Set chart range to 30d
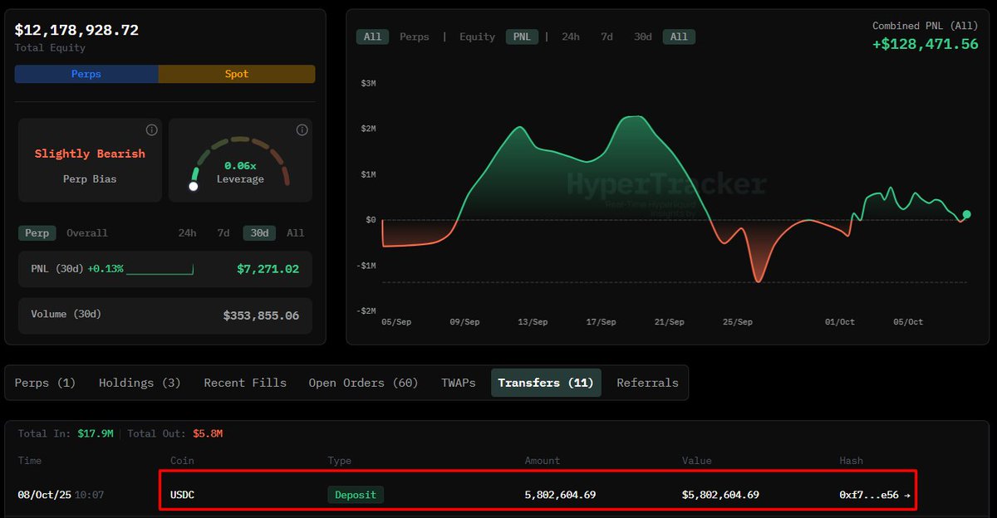The width and height of the screenshot is (997, 518). 643,37
